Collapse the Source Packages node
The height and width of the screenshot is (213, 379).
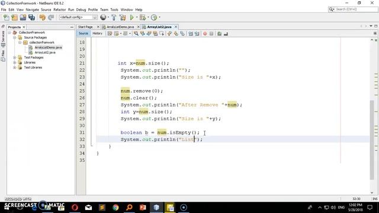15,37
